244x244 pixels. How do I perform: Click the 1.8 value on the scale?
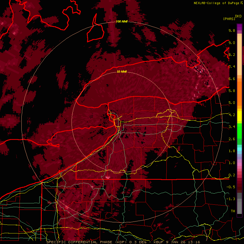[x=232, y=151]
